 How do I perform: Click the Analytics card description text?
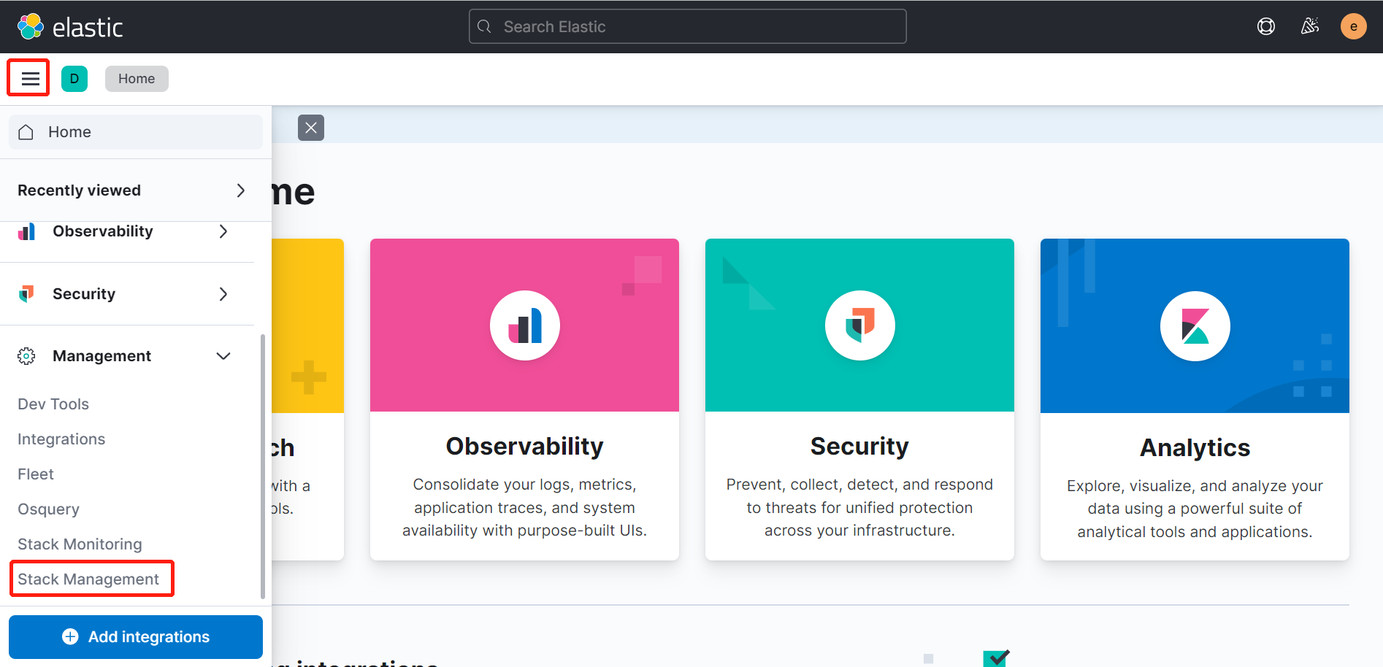point(1195,509)
